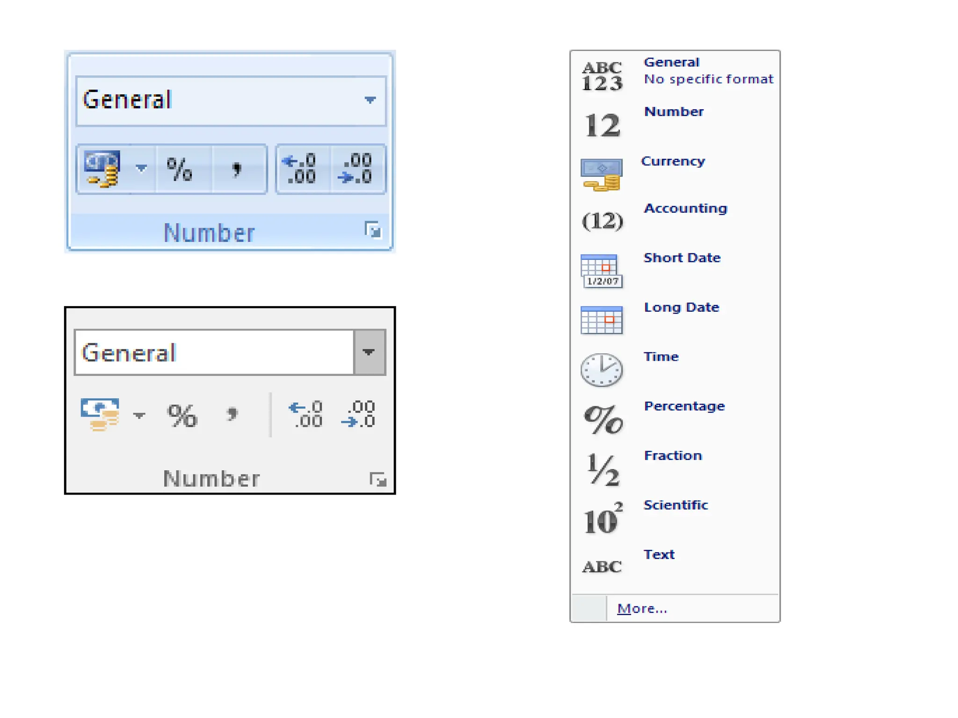Screen dimensions: 958x718
Task: Click Decrease Decimal icon in blue Number group
Action: point(356,169)
